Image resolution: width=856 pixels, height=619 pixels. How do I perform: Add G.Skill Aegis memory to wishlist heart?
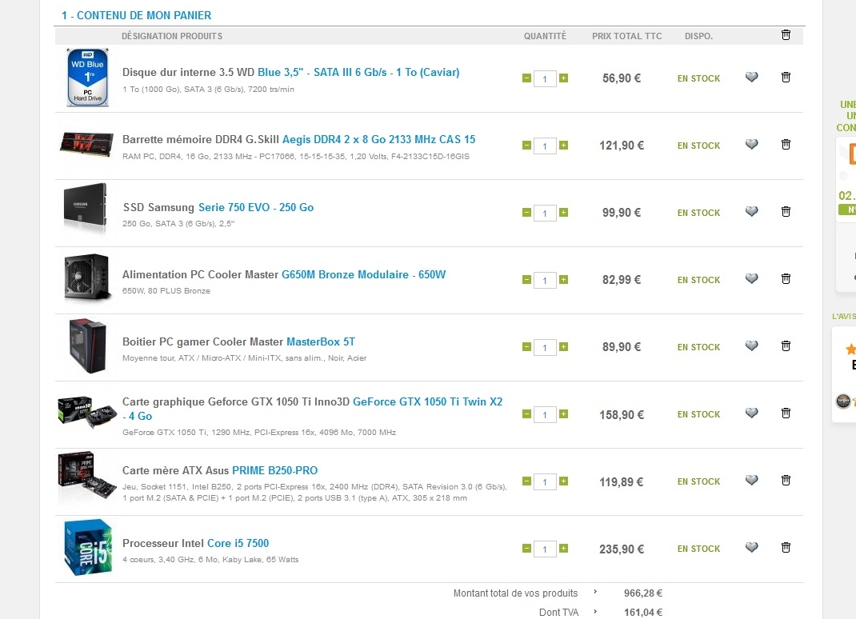(752, 144)
